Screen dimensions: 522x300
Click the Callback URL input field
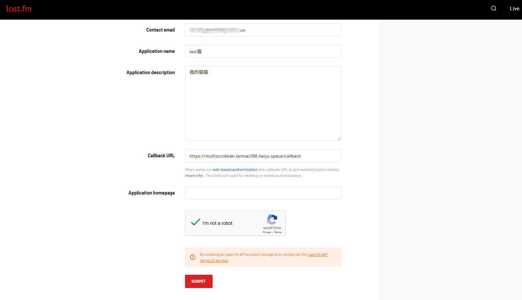point(263,156)
